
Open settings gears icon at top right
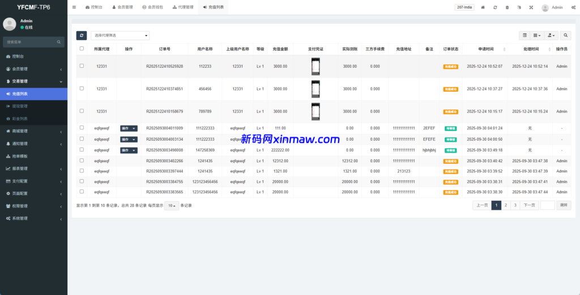point(573,7)
